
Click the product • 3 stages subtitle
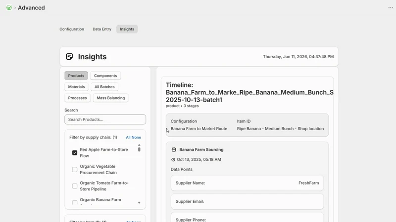coord(182,106)
